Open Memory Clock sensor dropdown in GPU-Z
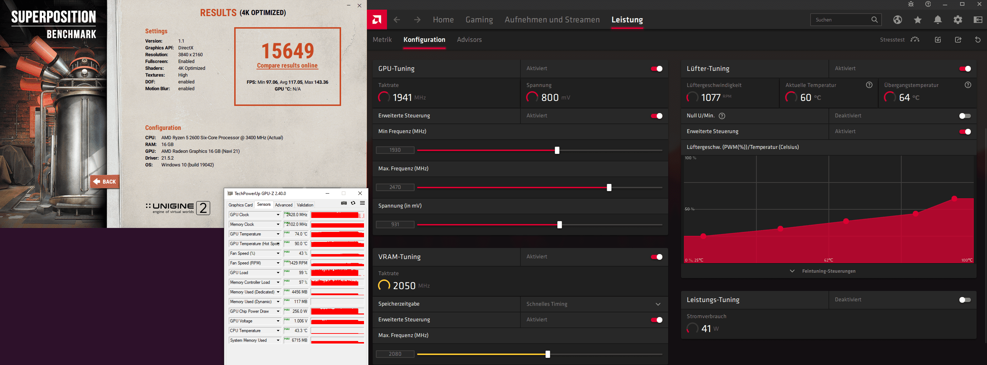 coord(278,224)
